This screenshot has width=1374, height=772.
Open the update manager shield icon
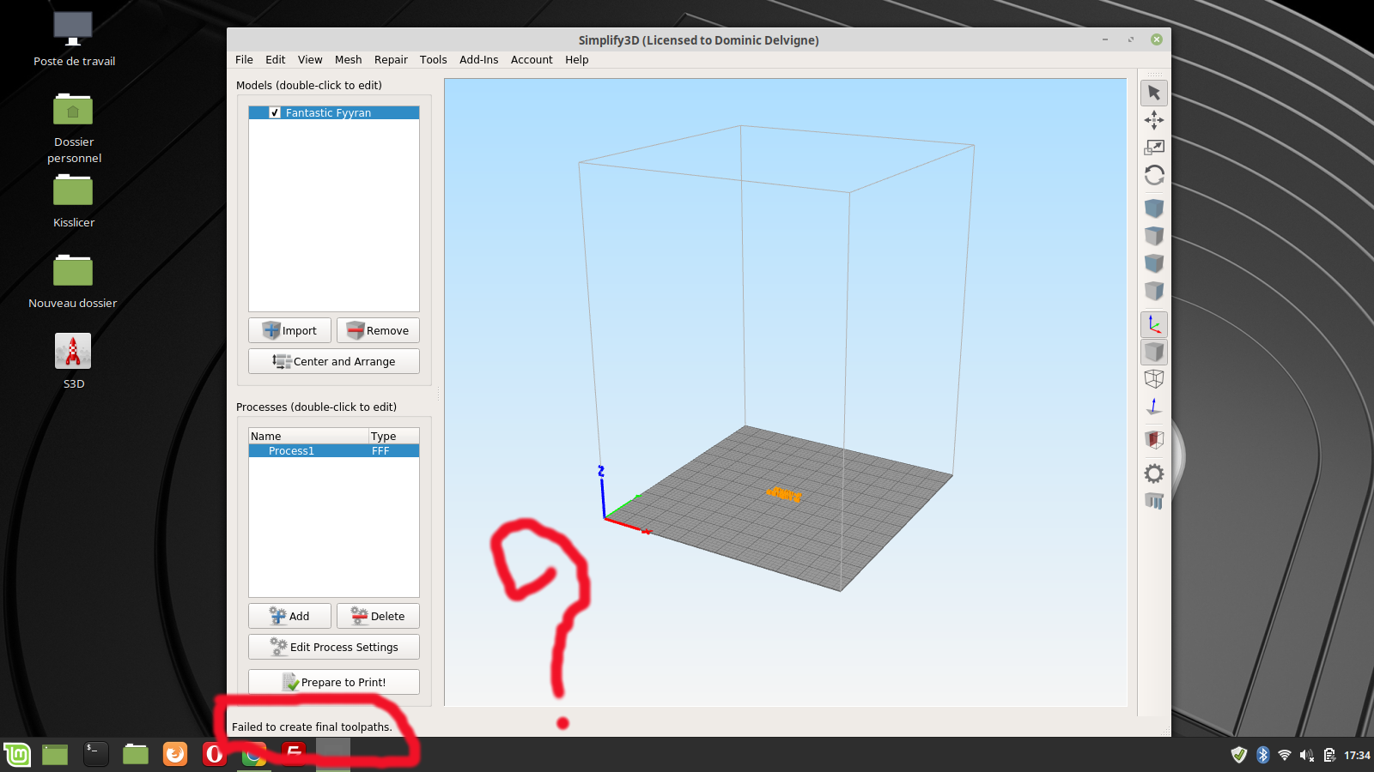[x=1238, y=755]
